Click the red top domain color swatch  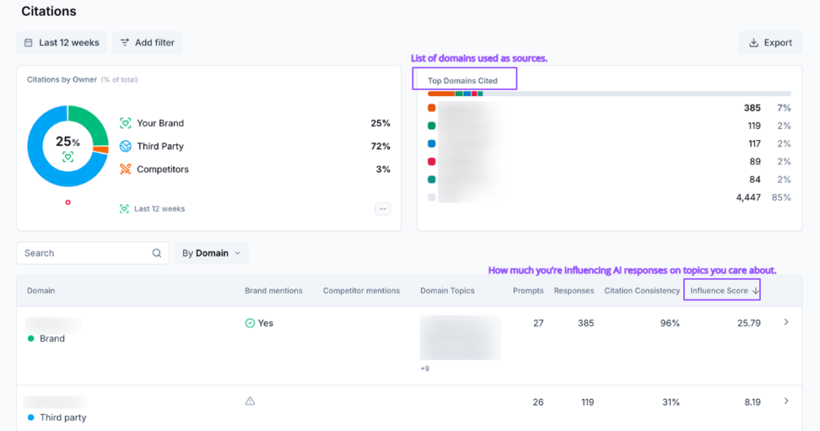pyautogui.click(x=432, y=162)
